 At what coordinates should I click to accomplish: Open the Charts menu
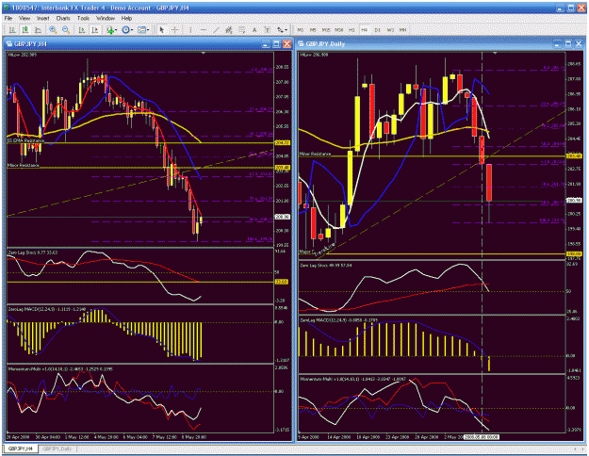tap(63, 18)
